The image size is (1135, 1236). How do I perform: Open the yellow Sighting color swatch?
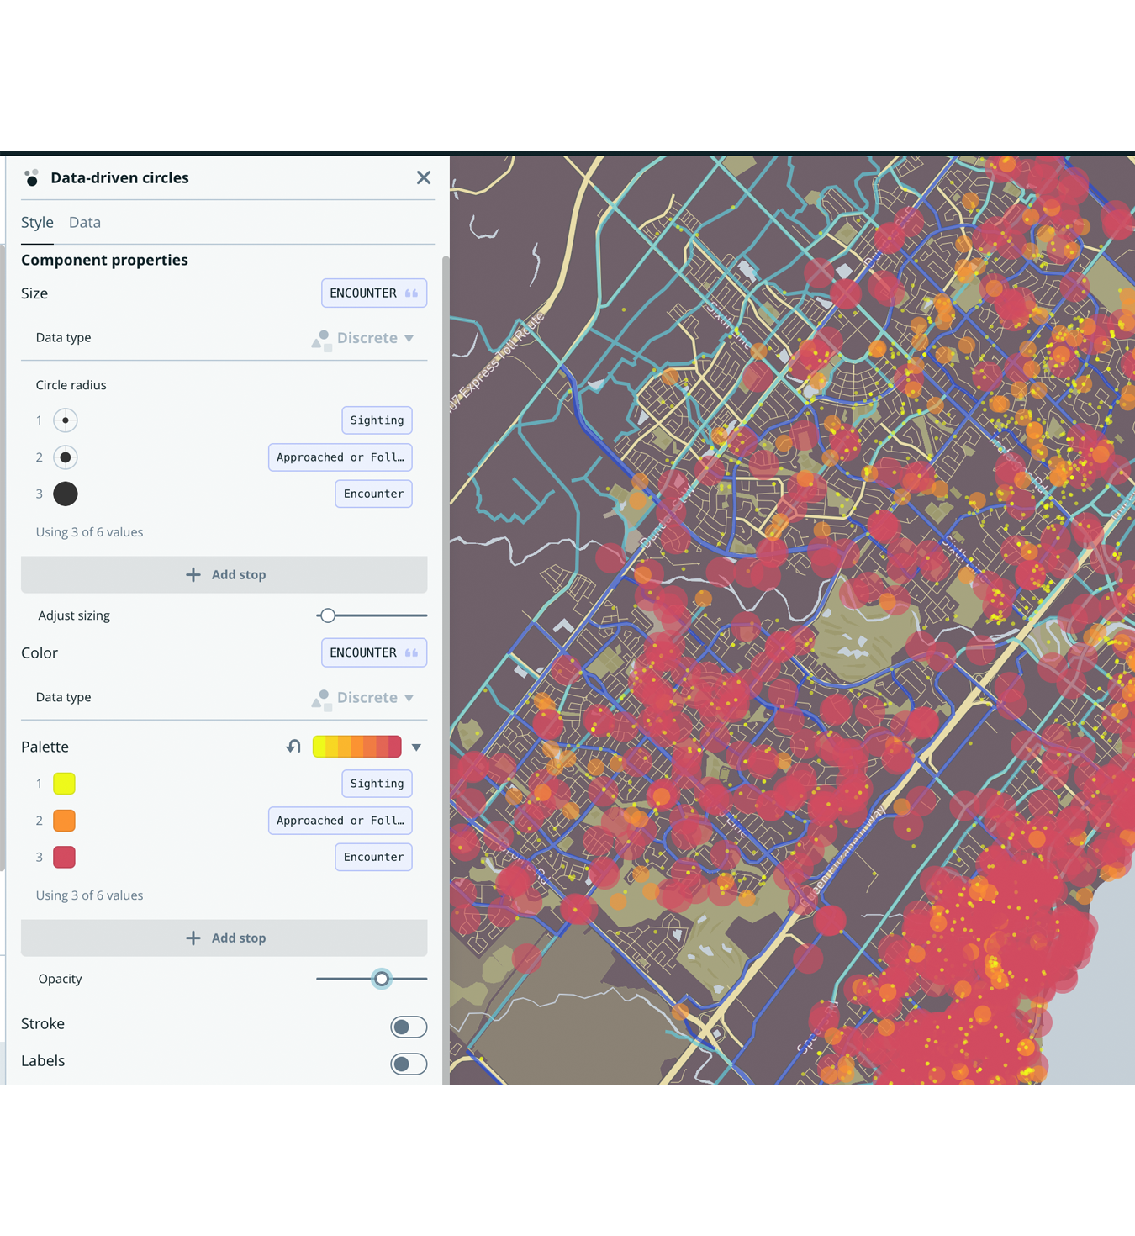[x=65, y=784]
